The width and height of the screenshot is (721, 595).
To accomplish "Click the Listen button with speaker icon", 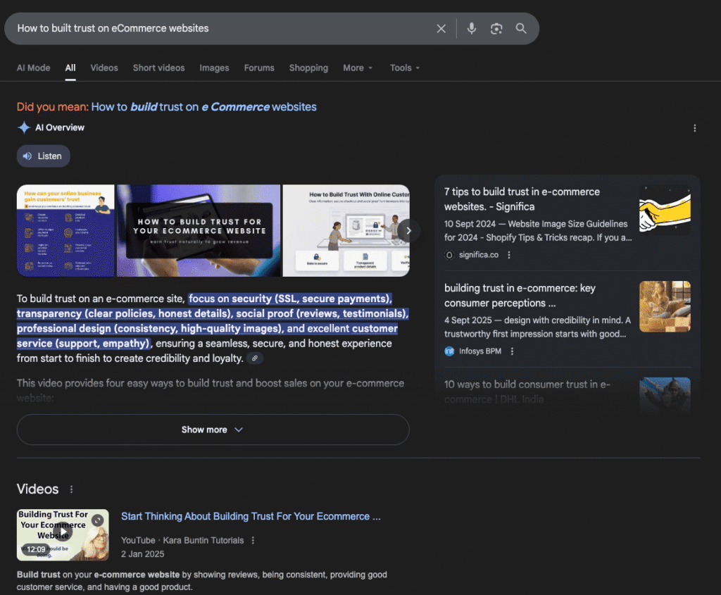I will coord(43,156).
